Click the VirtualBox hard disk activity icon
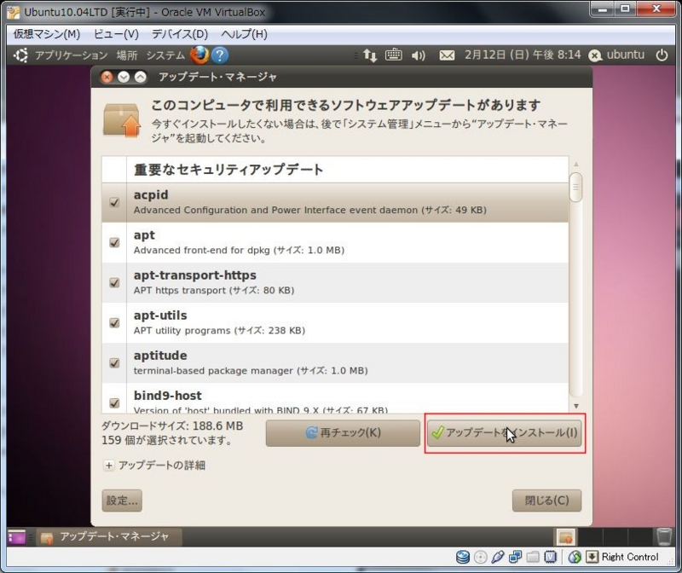Image resolution: width=682 pixels, height=573 pixels. (x=462, y=557)
